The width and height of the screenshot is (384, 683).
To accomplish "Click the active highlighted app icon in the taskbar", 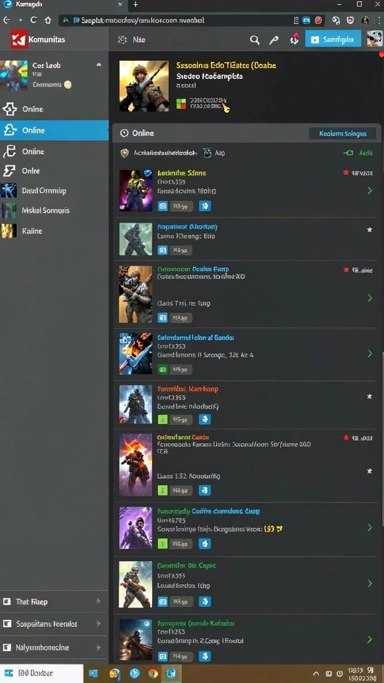I will (171, 674).
